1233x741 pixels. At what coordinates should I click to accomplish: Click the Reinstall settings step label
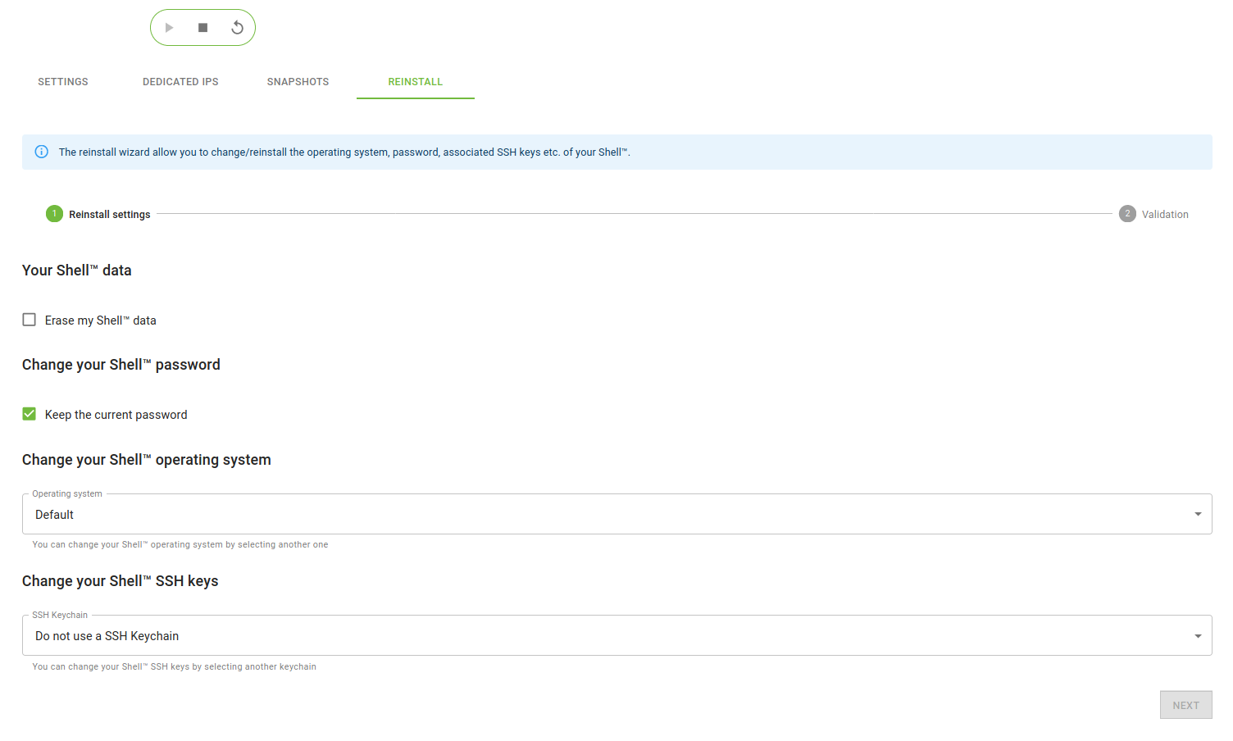(110, 215)
